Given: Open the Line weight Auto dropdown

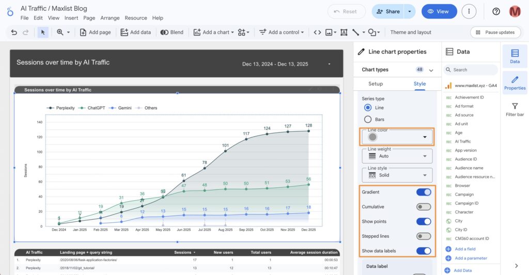Looking at the screenshot, I should tap(397, 156).
